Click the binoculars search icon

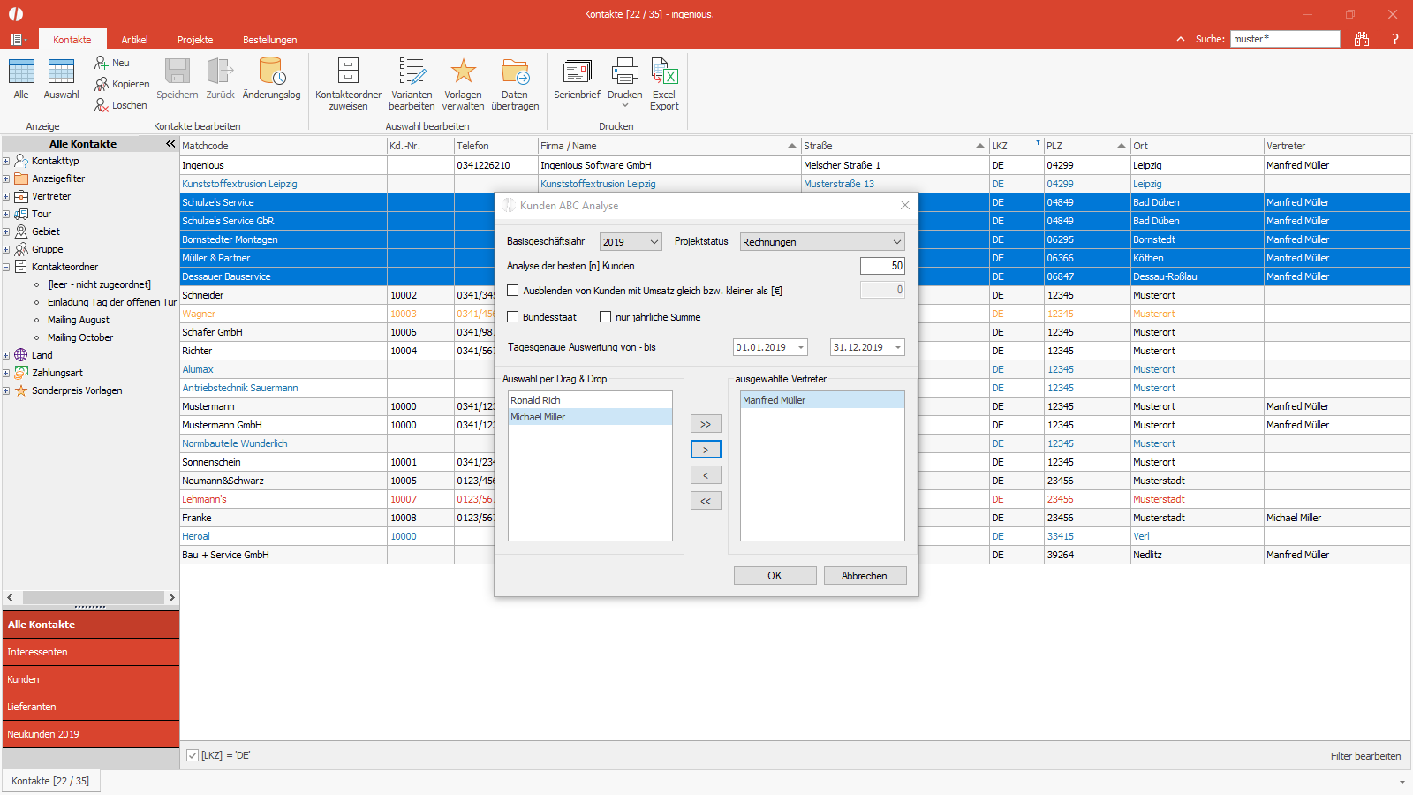click(x=1362, y=39)
